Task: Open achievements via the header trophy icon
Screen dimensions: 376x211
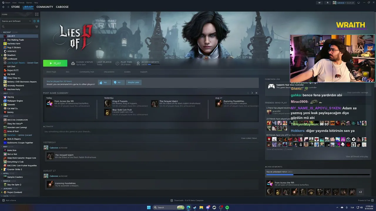Action: point(138,63)
